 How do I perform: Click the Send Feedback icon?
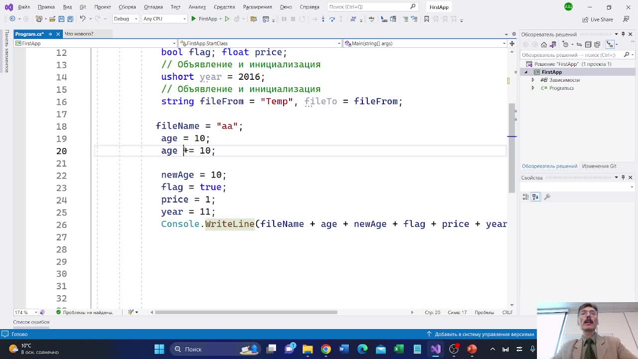click(626, 19)
